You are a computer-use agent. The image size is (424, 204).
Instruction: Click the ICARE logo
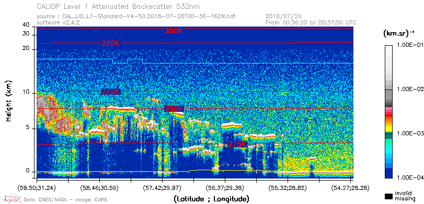pyautogui.click(x=12, y=199)
